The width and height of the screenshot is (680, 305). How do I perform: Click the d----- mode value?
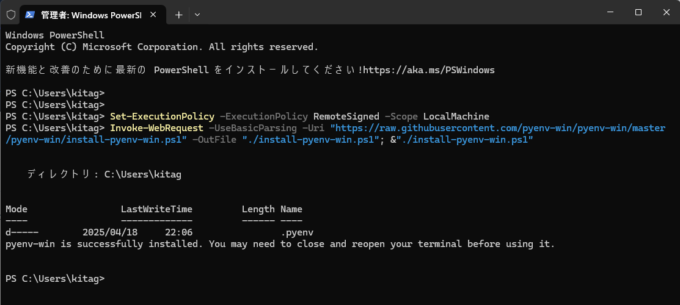21,232
